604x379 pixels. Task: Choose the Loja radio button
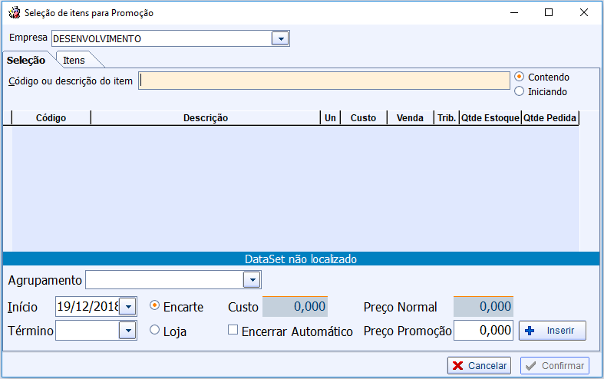coord(155,330)
